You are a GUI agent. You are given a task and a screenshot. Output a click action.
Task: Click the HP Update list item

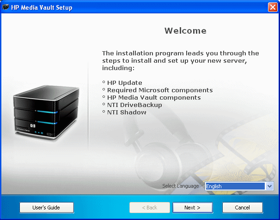124,83
